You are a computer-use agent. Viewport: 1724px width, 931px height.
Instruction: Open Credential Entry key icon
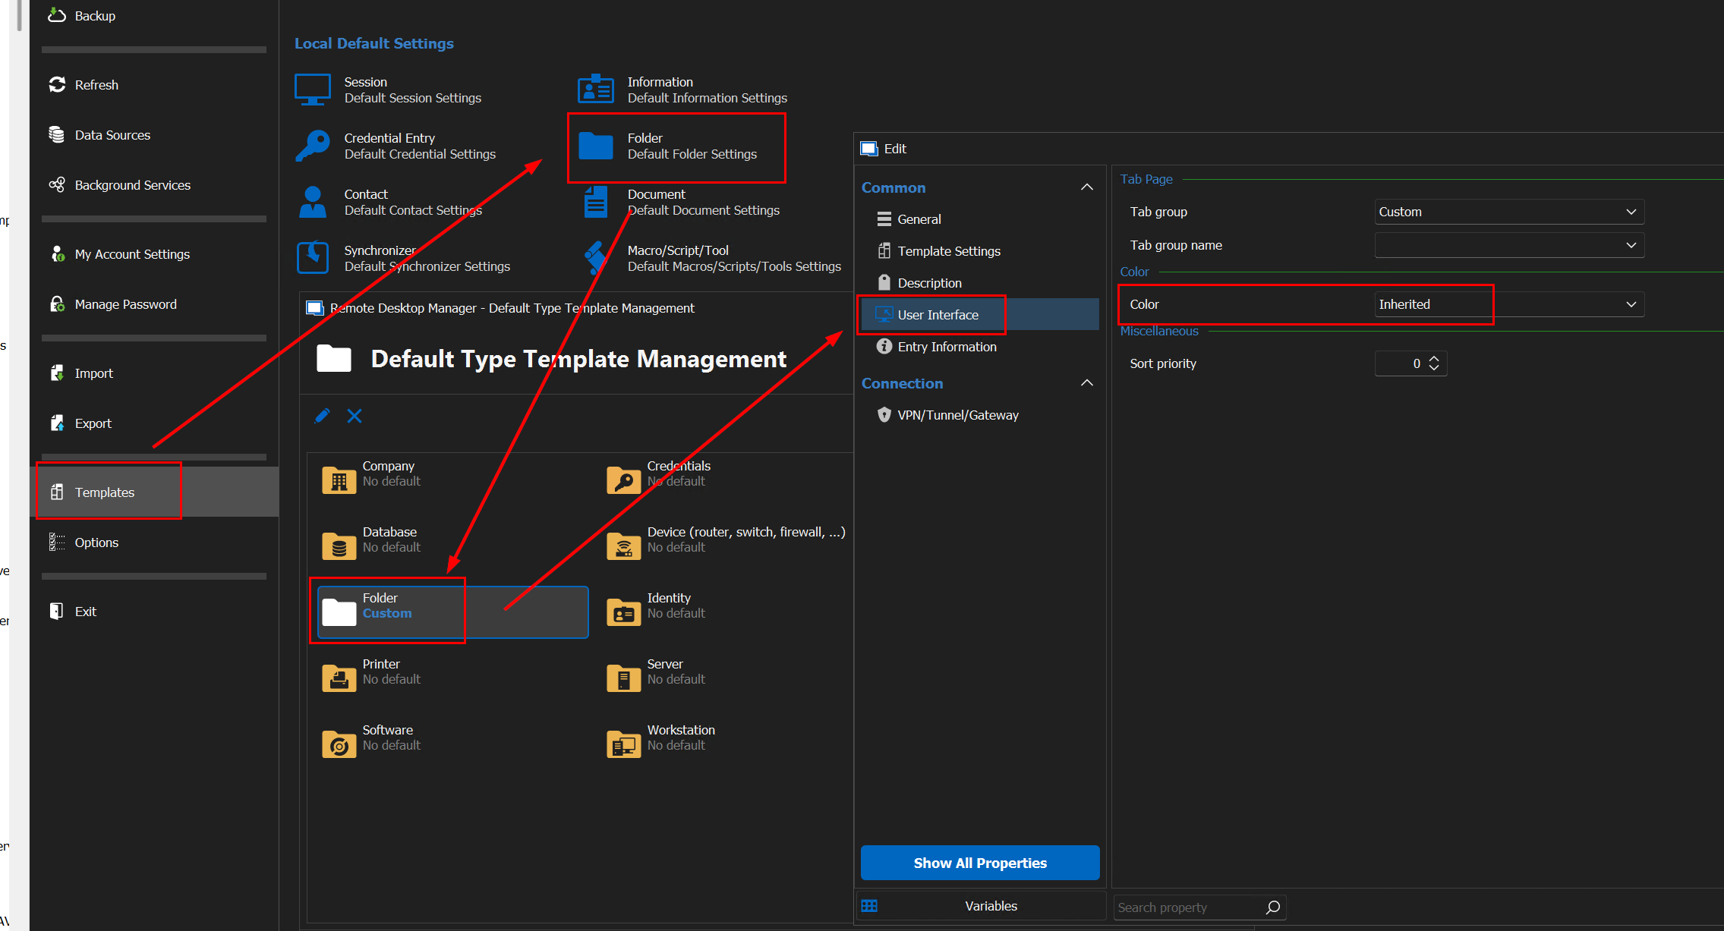(312, 146)
